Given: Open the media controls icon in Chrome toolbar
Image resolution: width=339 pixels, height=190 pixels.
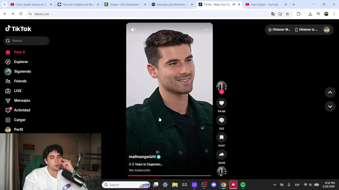Looking at the screenshot, I should [x=318, y=14].
